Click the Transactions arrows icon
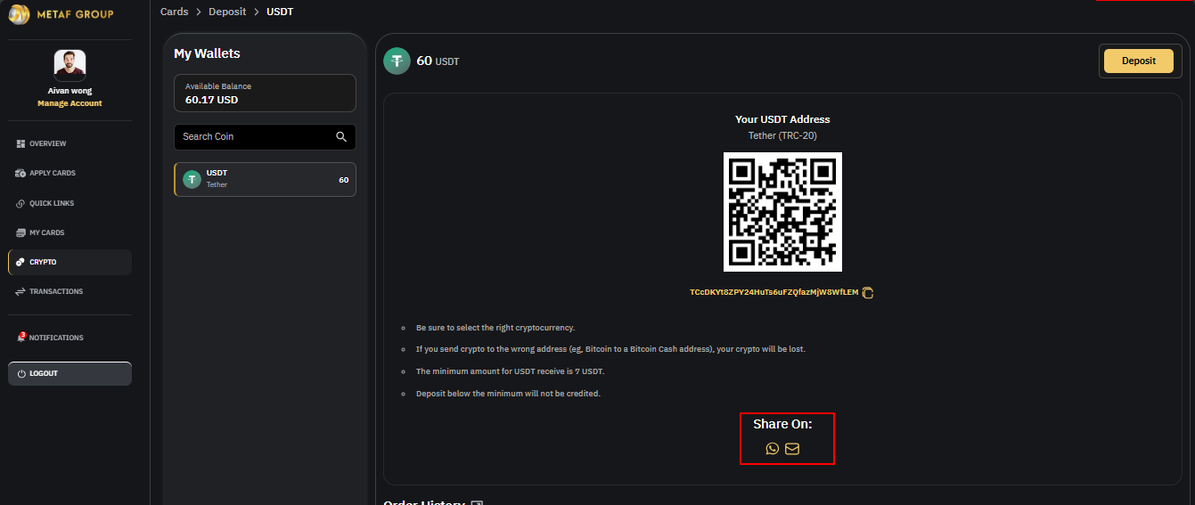The height and width of the screenshot is (505, 1195). 20,291
